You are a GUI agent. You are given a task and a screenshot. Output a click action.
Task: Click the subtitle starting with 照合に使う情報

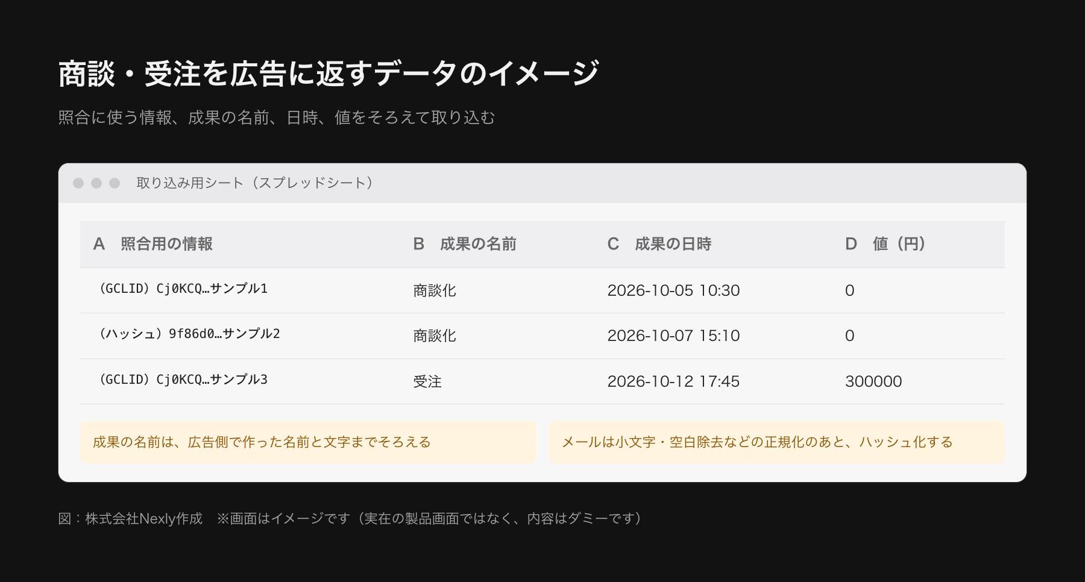277,117
